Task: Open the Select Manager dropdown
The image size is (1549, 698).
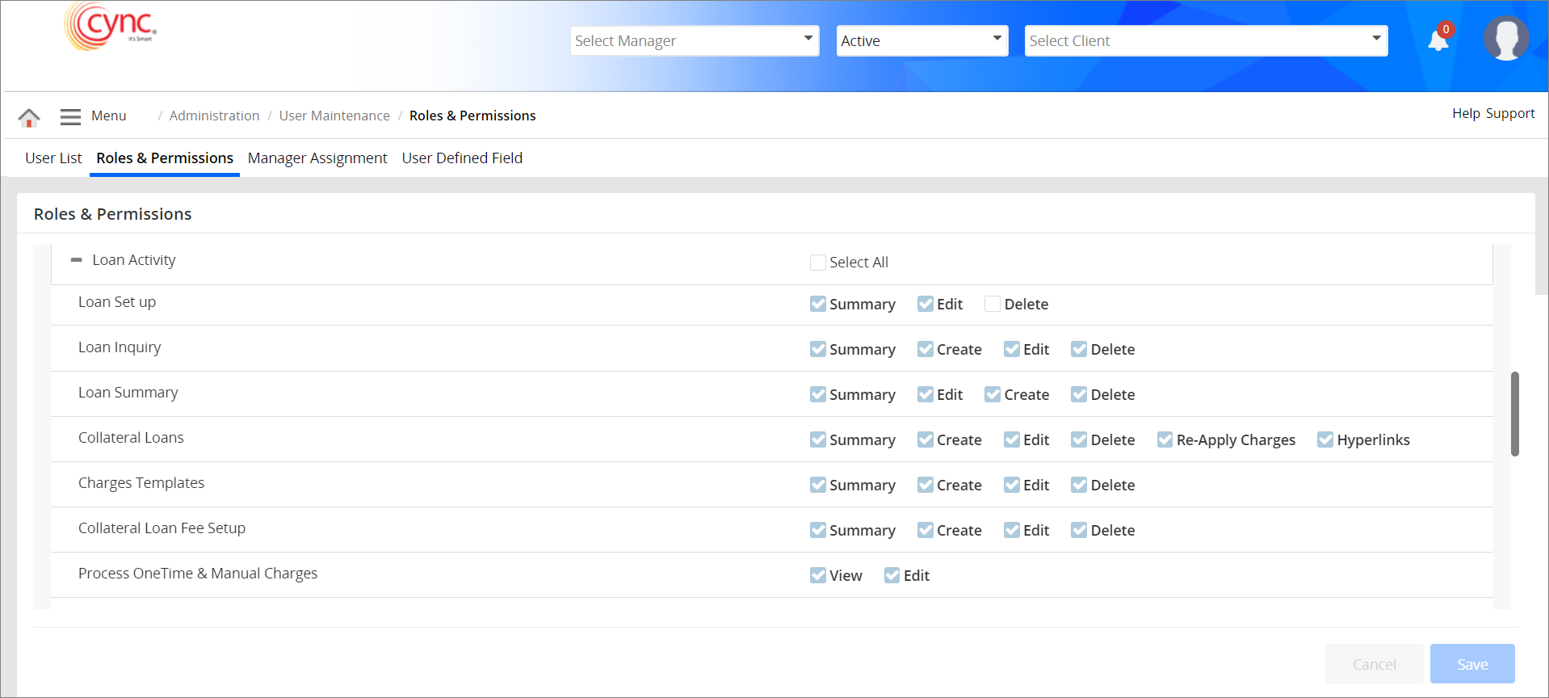Action: tap(695, 40)
